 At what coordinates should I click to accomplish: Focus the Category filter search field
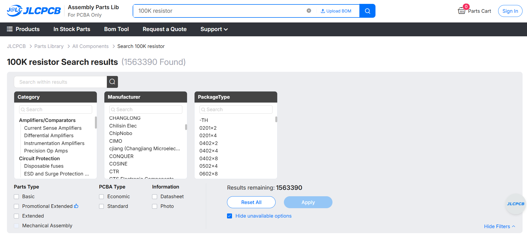[56, 109]
